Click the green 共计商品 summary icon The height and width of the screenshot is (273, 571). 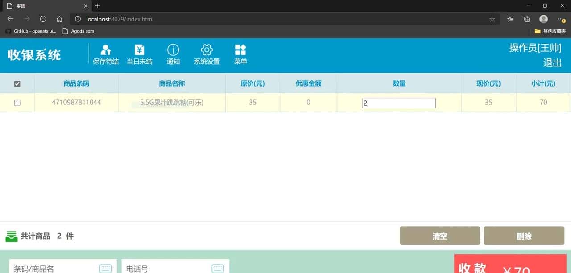(x=12, y=236)
